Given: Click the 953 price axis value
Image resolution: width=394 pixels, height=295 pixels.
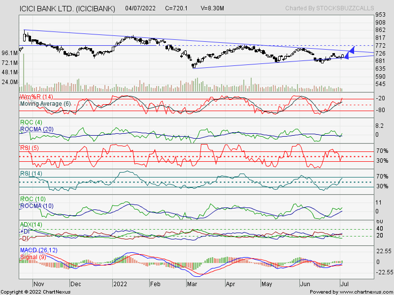Looking at the screenshot, I should pos(380,15).
